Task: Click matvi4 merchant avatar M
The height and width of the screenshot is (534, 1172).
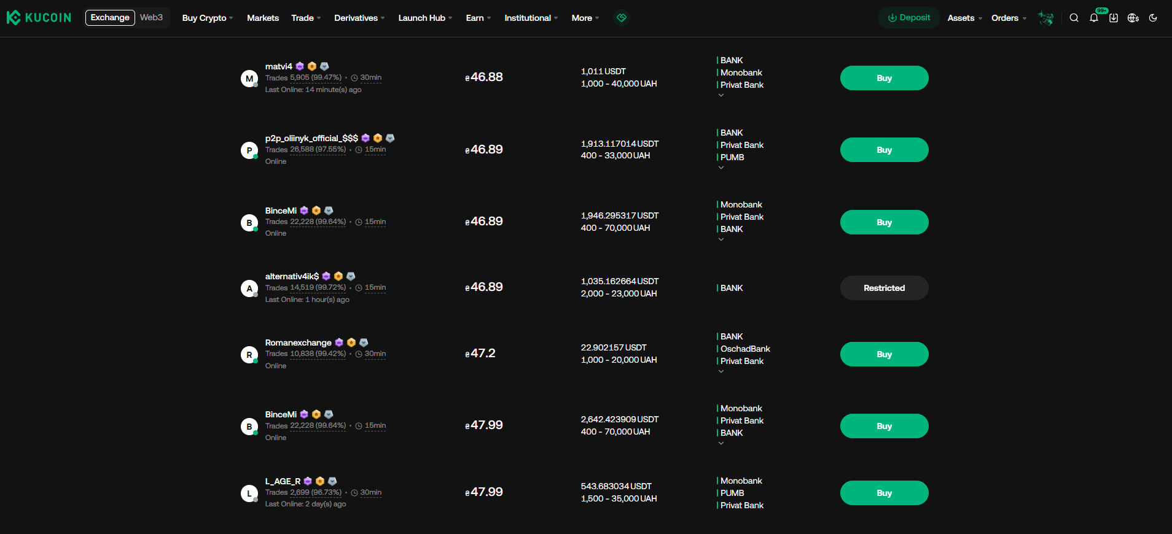Action: click(249, 79)
